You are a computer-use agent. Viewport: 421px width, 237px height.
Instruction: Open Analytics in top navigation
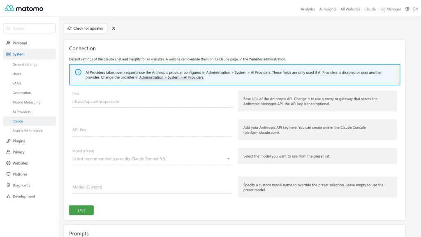(308, 9)
